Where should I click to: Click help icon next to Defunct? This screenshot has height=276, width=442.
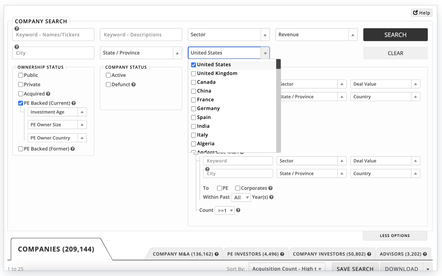pos(133,85)
